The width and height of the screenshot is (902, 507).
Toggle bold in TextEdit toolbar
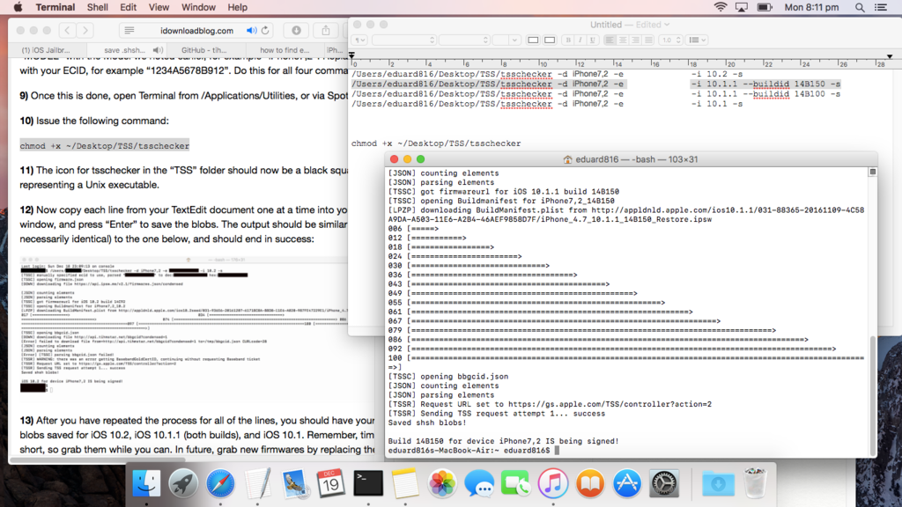[x=568, y=40]
